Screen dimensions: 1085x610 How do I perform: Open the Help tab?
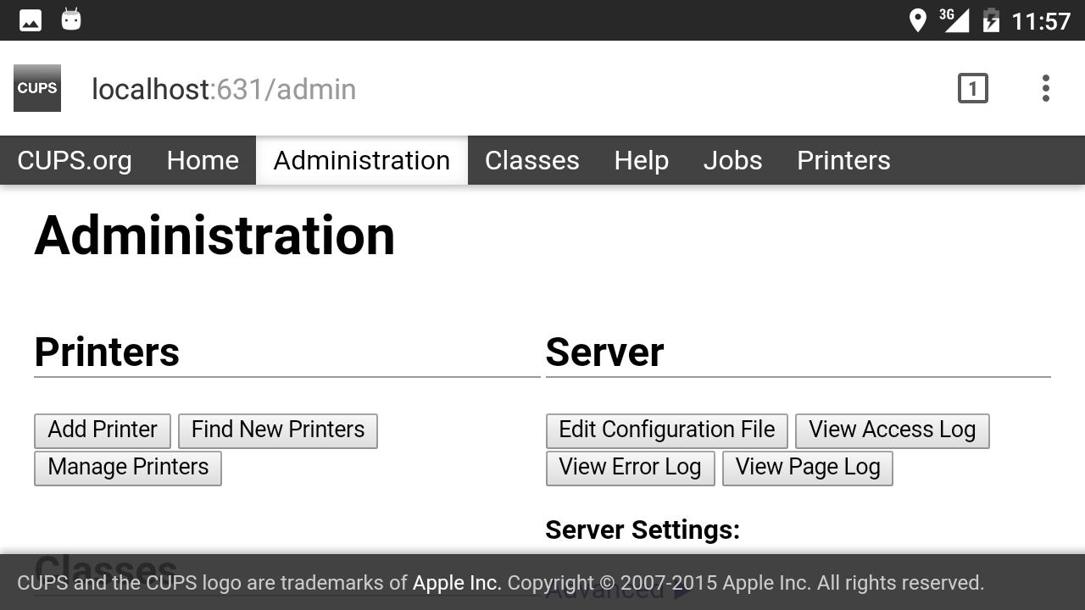[x=642, y=160]
